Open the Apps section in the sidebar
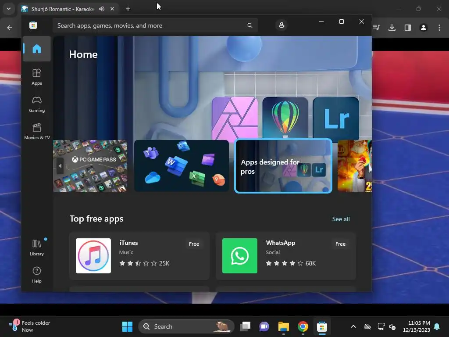 point(37,77)
